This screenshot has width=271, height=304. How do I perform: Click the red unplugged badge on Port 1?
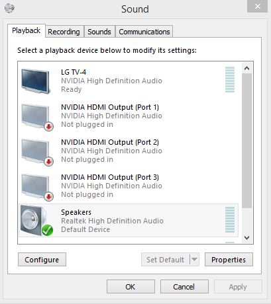click(x=49, y=127)
